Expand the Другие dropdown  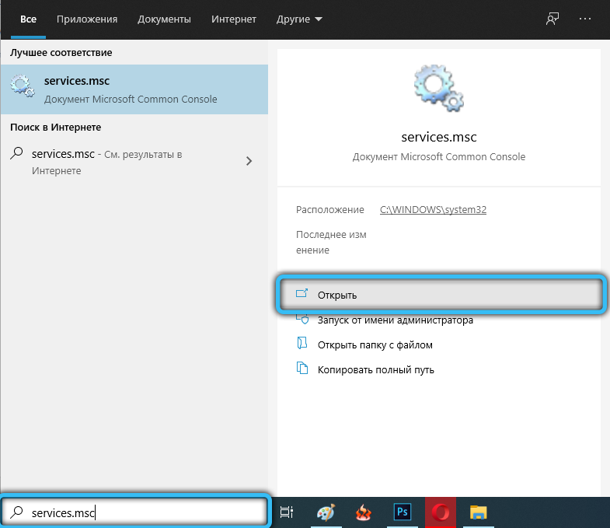point(299,19)
